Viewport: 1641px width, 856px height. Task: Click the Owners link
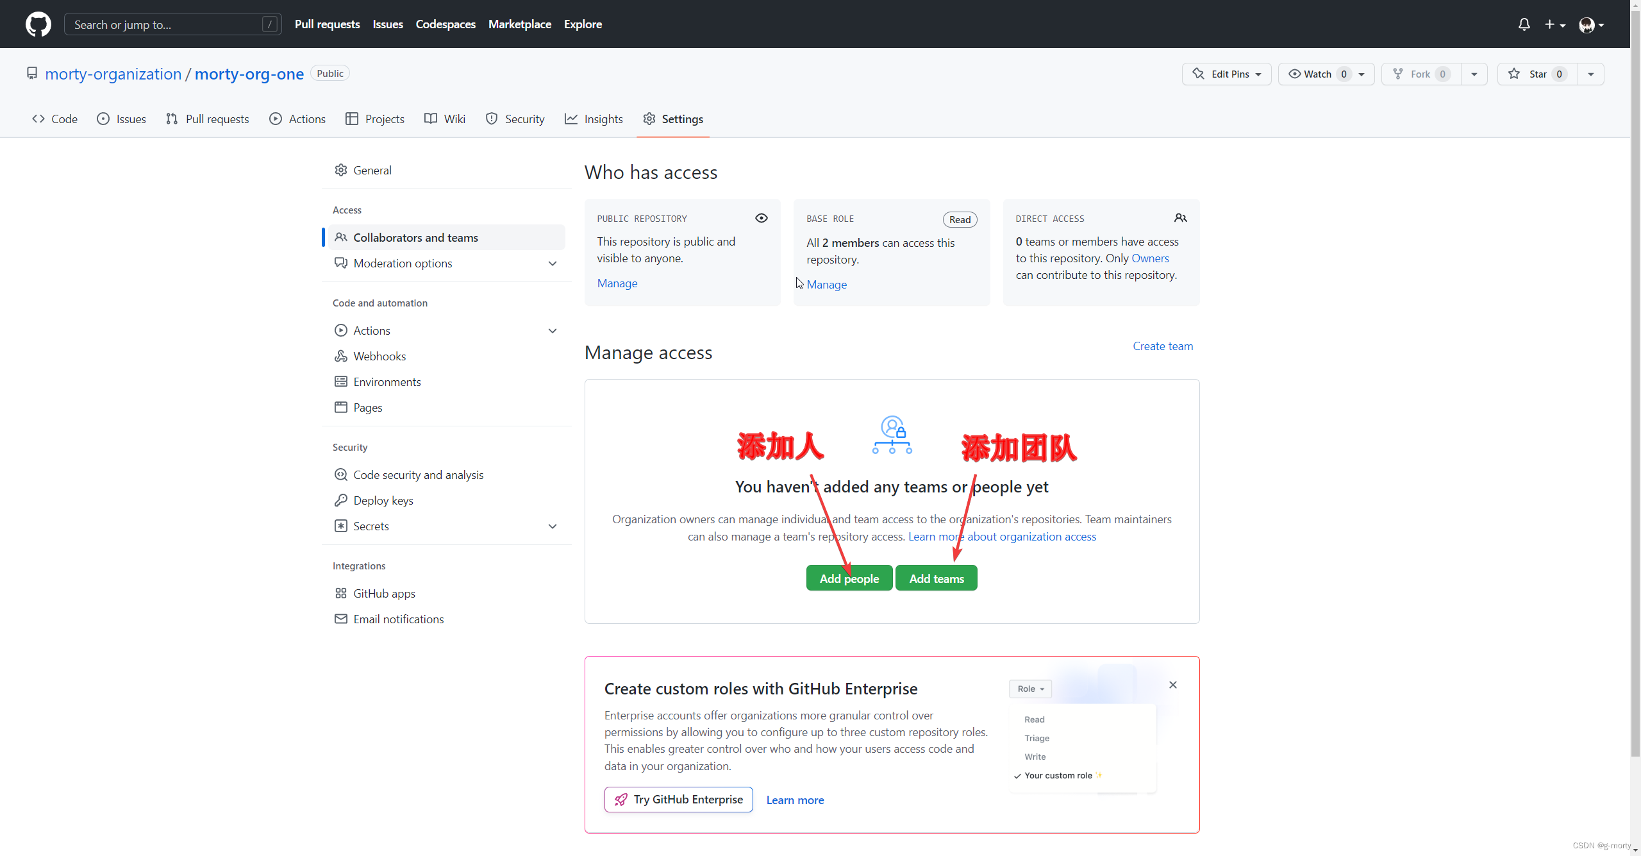pos(1151,258)
